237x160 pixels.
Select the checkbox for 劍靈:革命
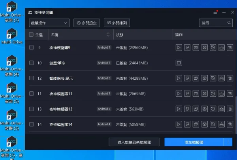point(32,63)
